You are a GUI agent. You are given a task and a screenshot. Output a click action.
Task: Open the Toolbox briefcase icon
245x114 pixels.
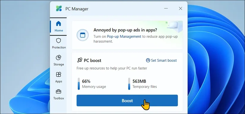coord(59,91)
